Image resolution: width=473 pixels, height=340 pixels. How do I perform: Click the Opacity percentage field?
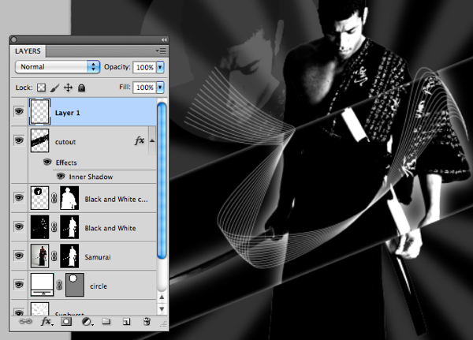point(145,67)
